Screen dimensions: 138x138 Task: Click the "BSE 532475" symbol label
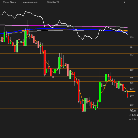click(x=53, y=2)
